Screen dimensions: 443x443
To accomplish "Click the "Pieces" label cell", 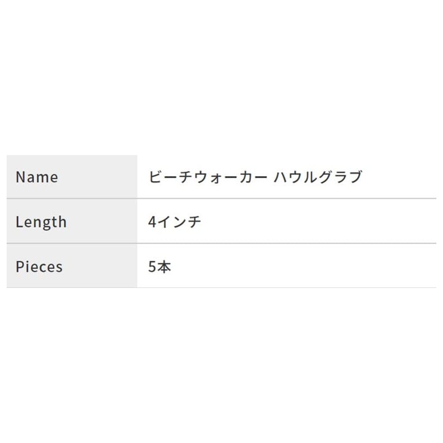I will pyautogui.click(x=39, y=267).
